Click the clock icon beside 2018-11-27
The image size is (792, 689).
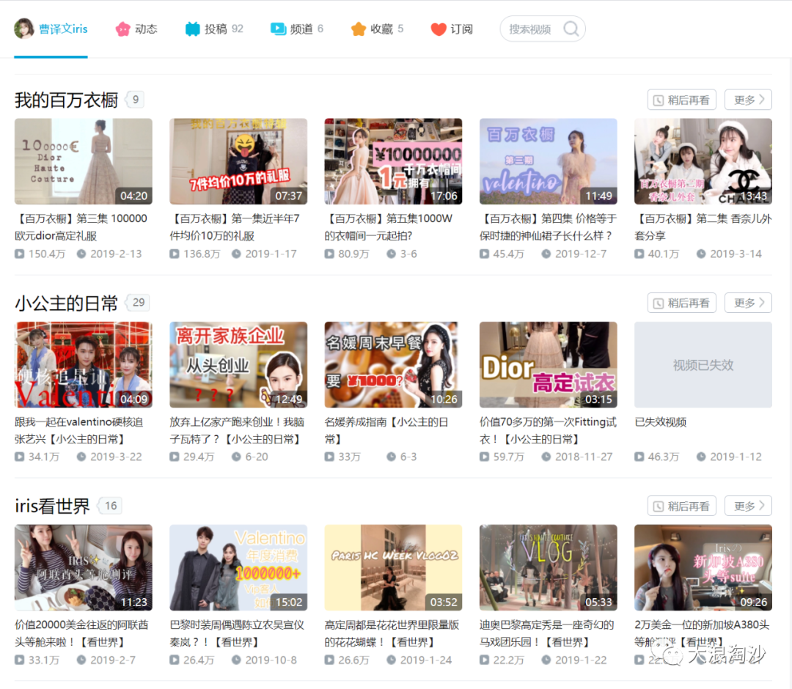tap(546, 457)
